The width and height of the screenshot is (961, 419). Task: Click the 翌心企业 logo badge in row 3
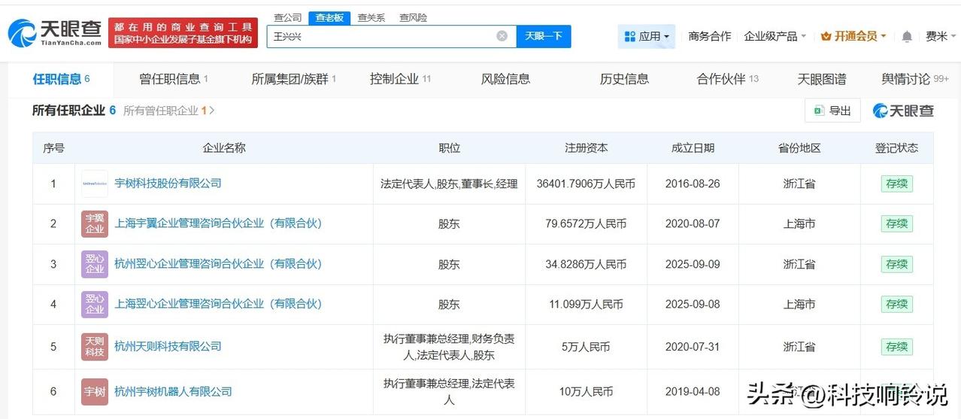click(95, 264)
